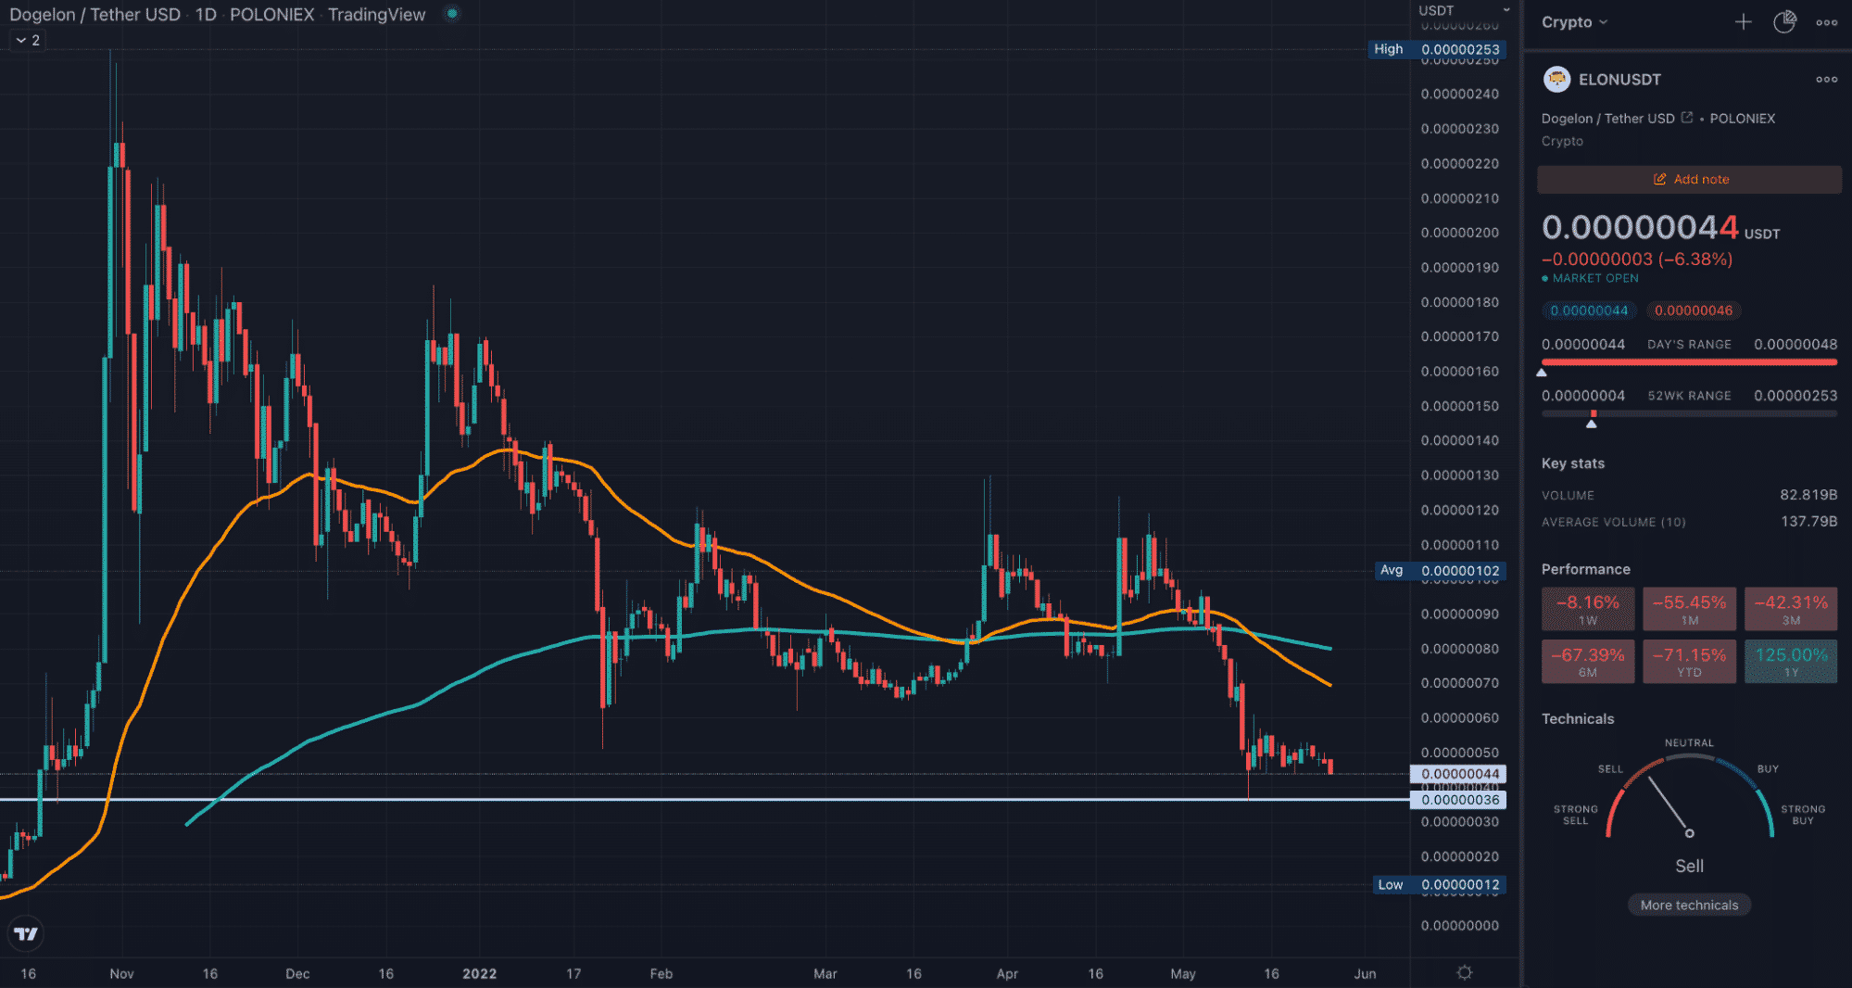Click the Sell rating text below gauge
This screenshot has height=988, width=1852.
point(1689,866)
